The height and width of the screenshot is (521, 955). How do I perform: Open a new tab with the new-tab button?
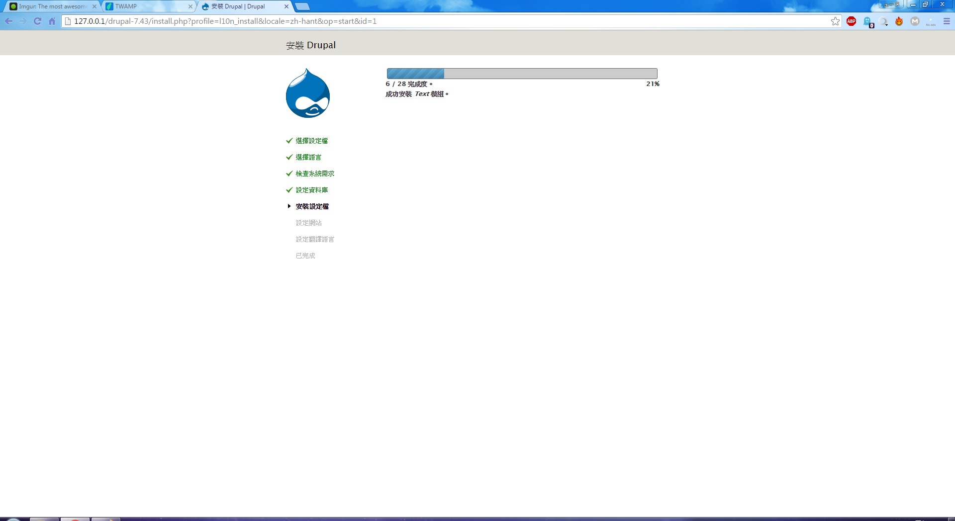pos(302,6)
